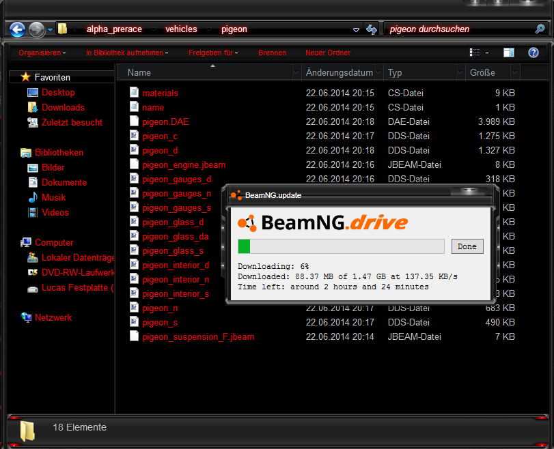
Task: Select the pigeon_c file icon
Action: coord(134,136)
